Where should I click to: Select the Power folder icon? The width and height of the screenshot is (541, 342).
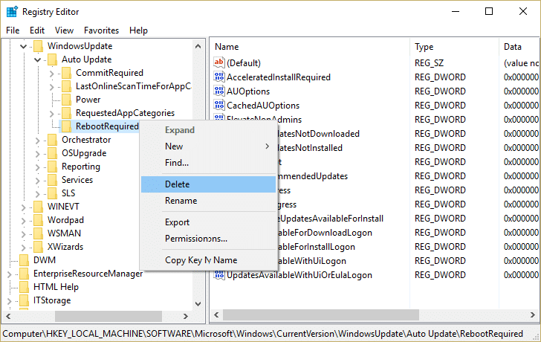click(66, 100)
